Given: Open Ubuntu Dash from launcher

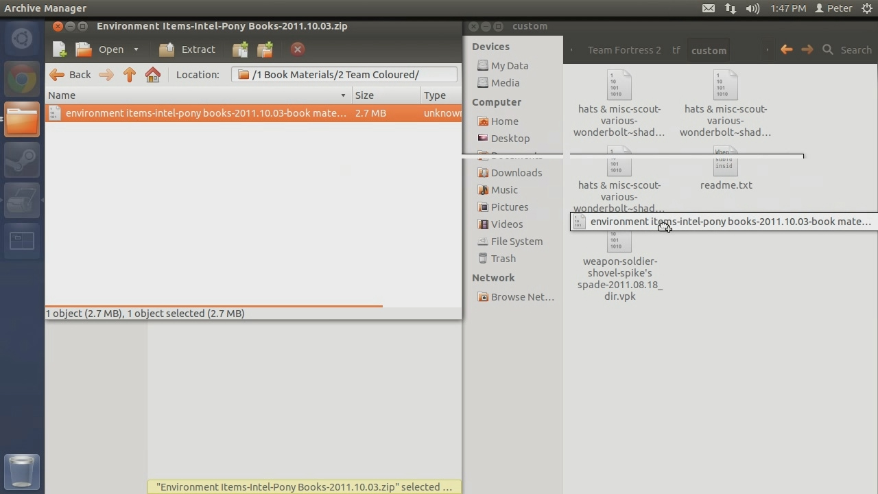Looking at the screenshot, I should 22,38.
